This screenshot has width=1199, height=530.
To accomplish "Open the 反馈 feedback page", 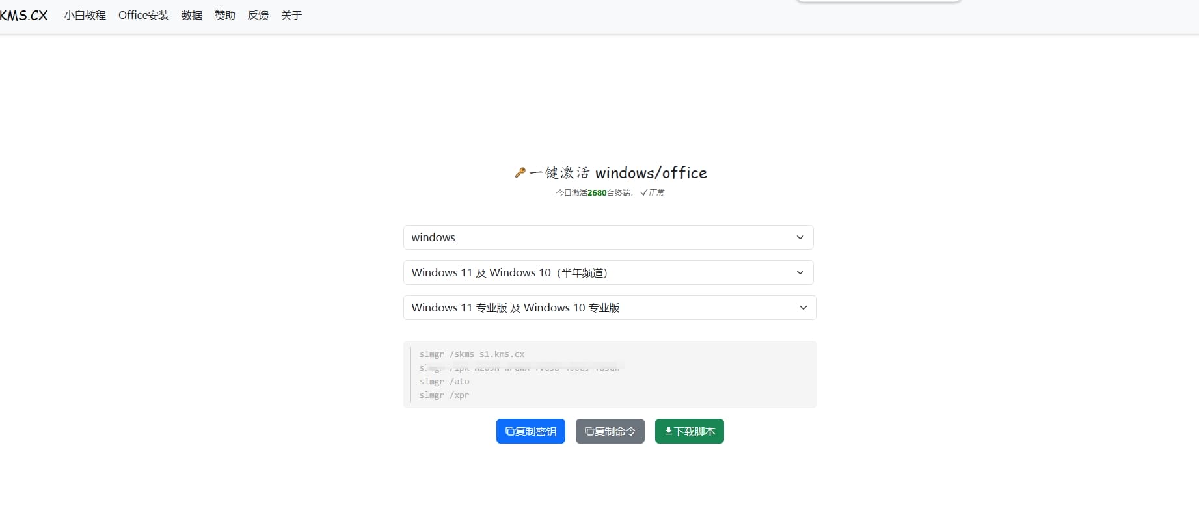I will 258,15.
